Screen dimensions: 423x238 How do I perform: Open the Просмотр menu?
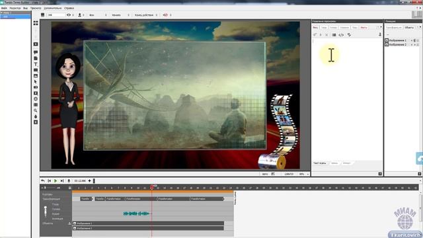[x=36, y=8]
